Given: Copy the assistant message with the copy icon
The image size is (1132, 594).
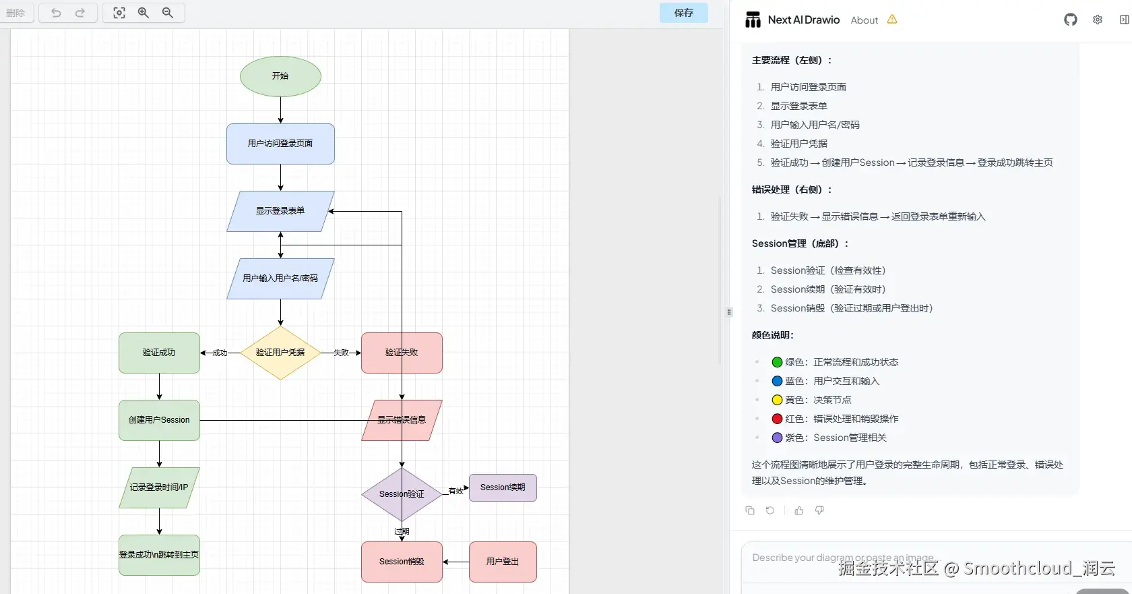Looking at the screenshot, I should point(750,510).
